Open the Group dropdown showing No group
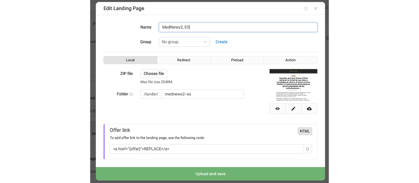This screenshot has width=419, height=183. click(184, 42)
